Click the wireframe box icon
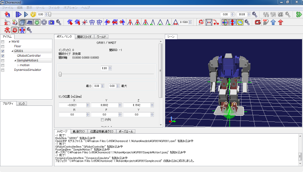The width and height of the screenshot is (303, 172). [x=44, y=22]
